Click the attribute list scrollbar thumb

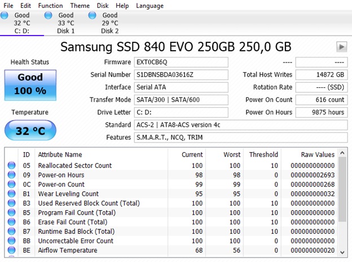pyautogui.click(x=342, y=189)
